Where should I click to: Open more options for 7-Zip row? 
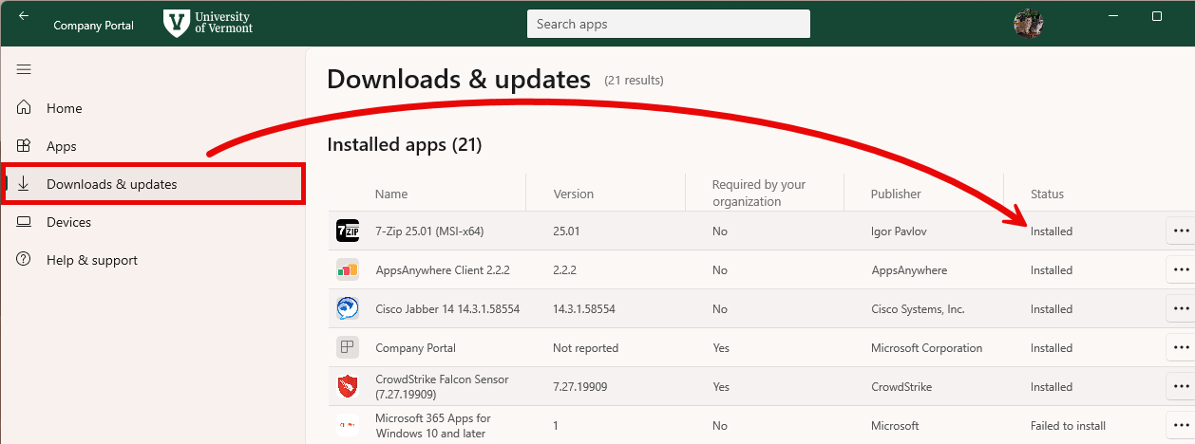1181,231
